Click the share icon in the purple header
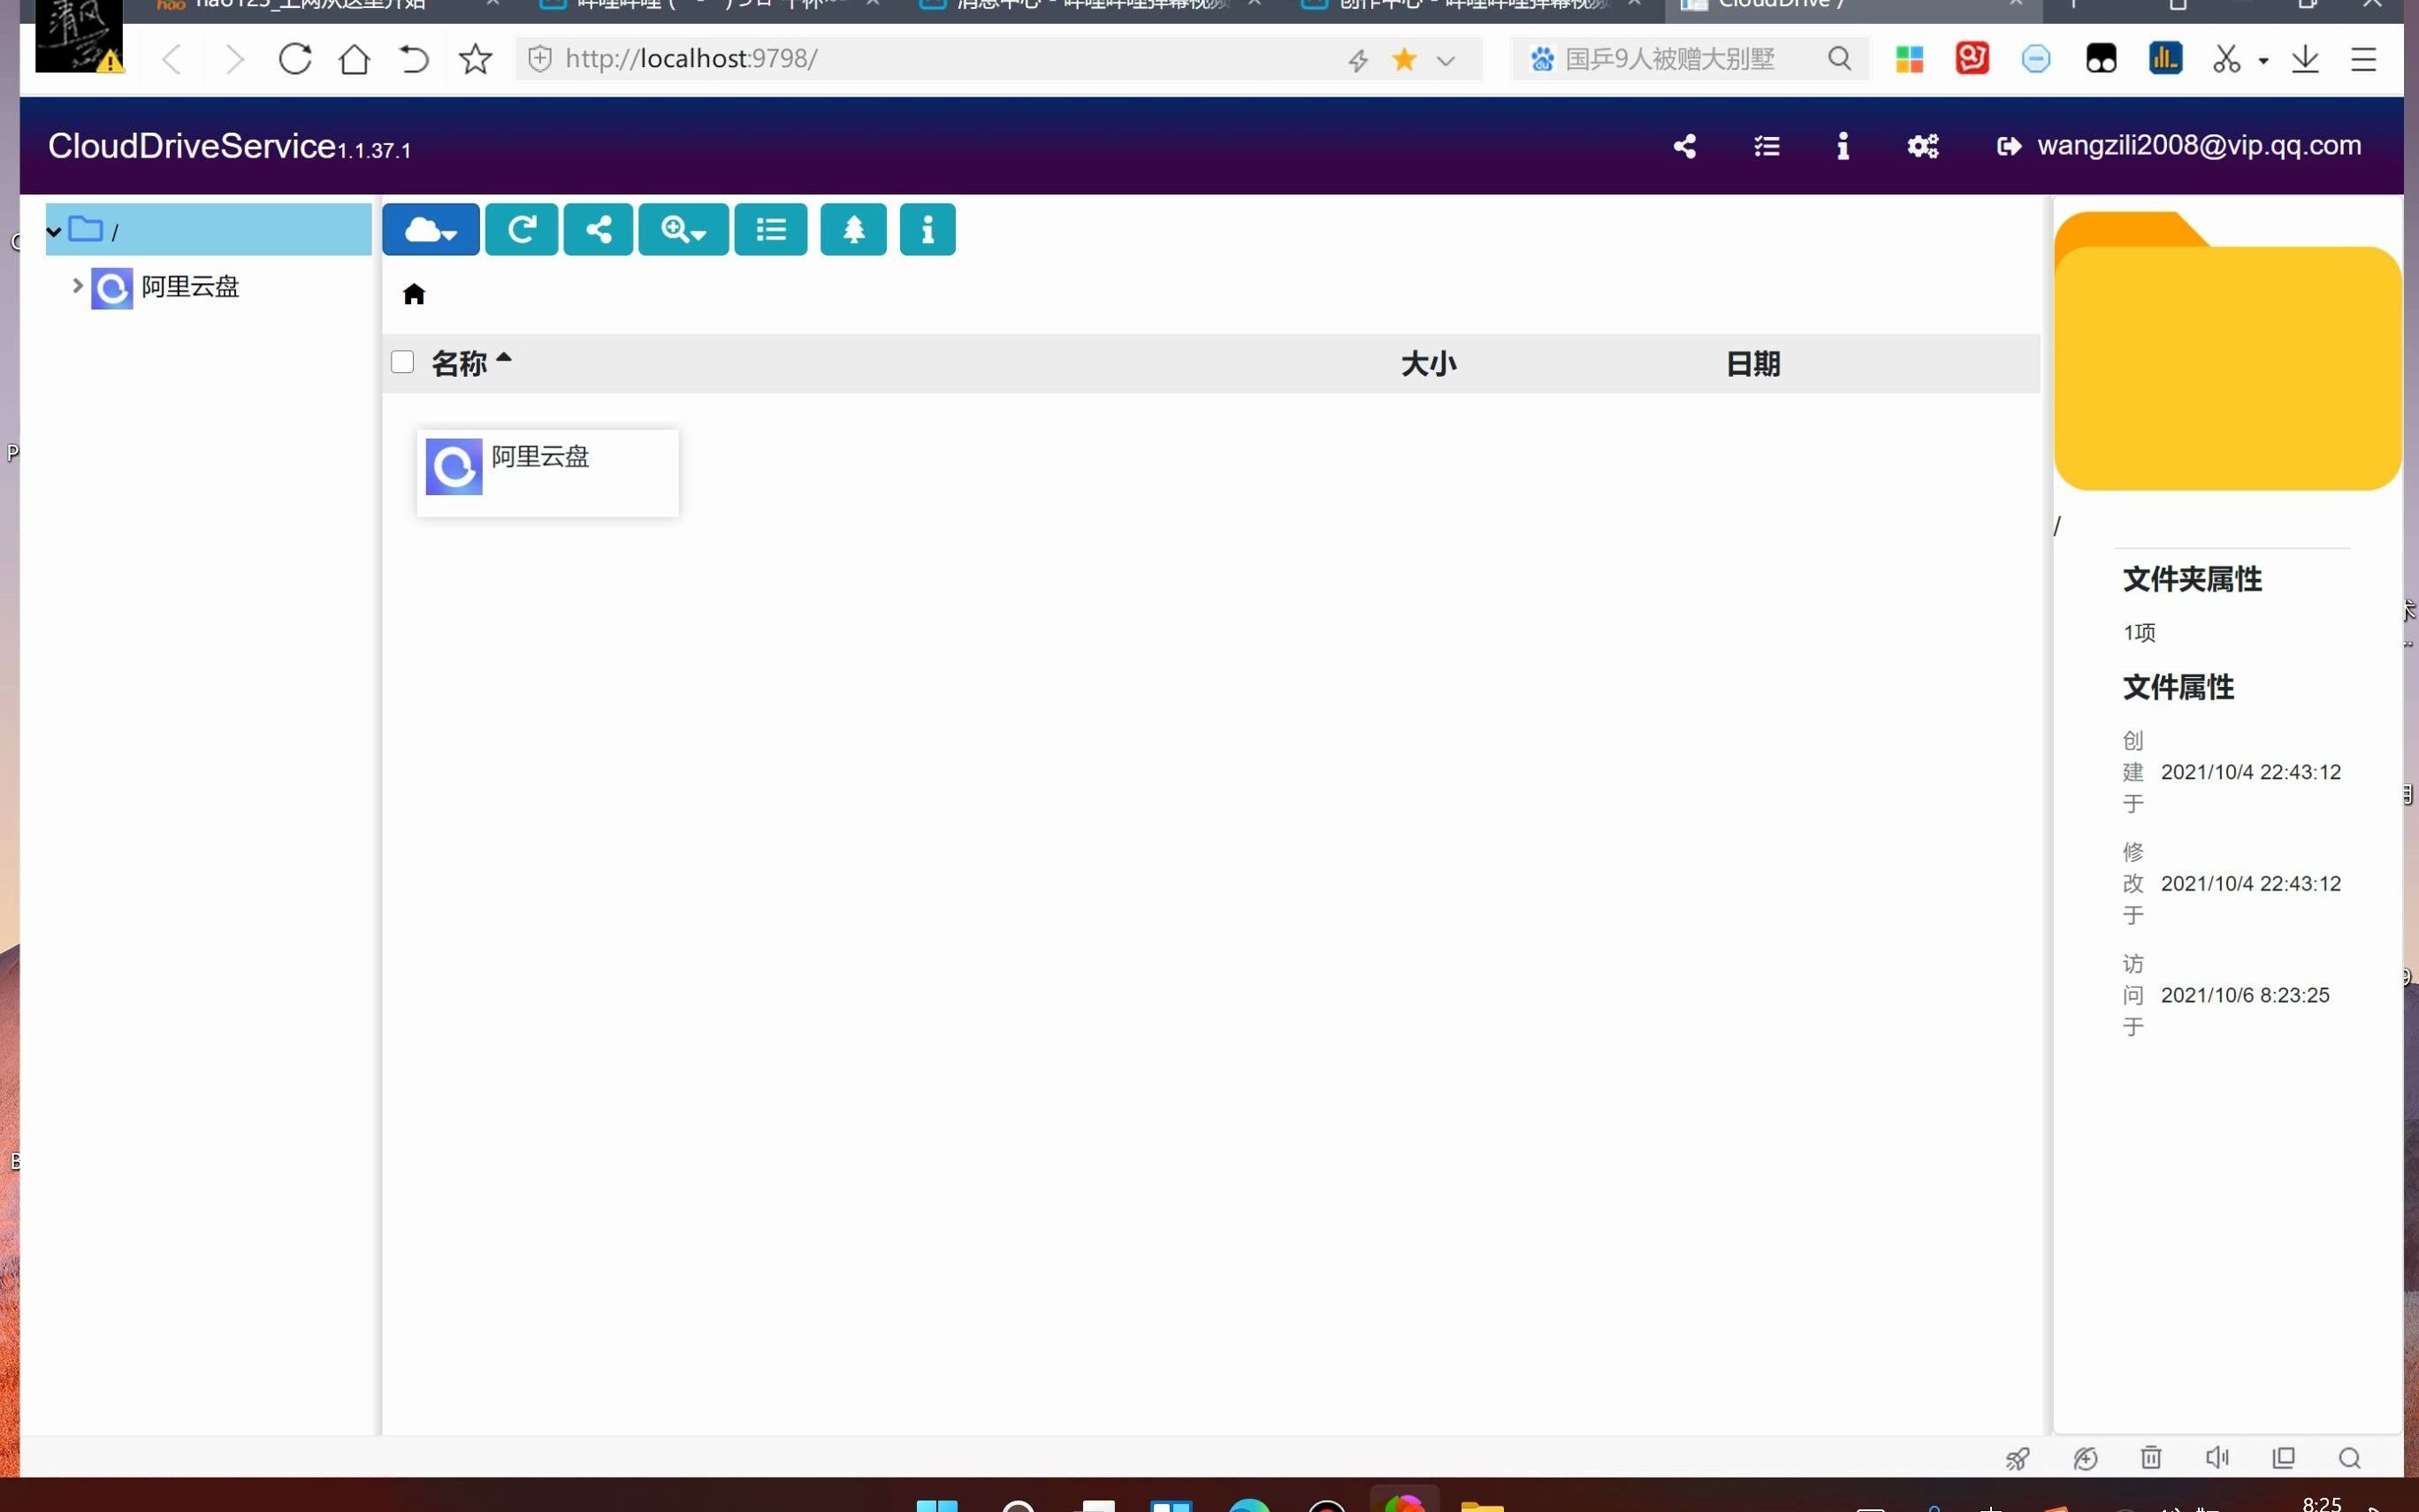 pyautogui.click(x=1684, y=147)
